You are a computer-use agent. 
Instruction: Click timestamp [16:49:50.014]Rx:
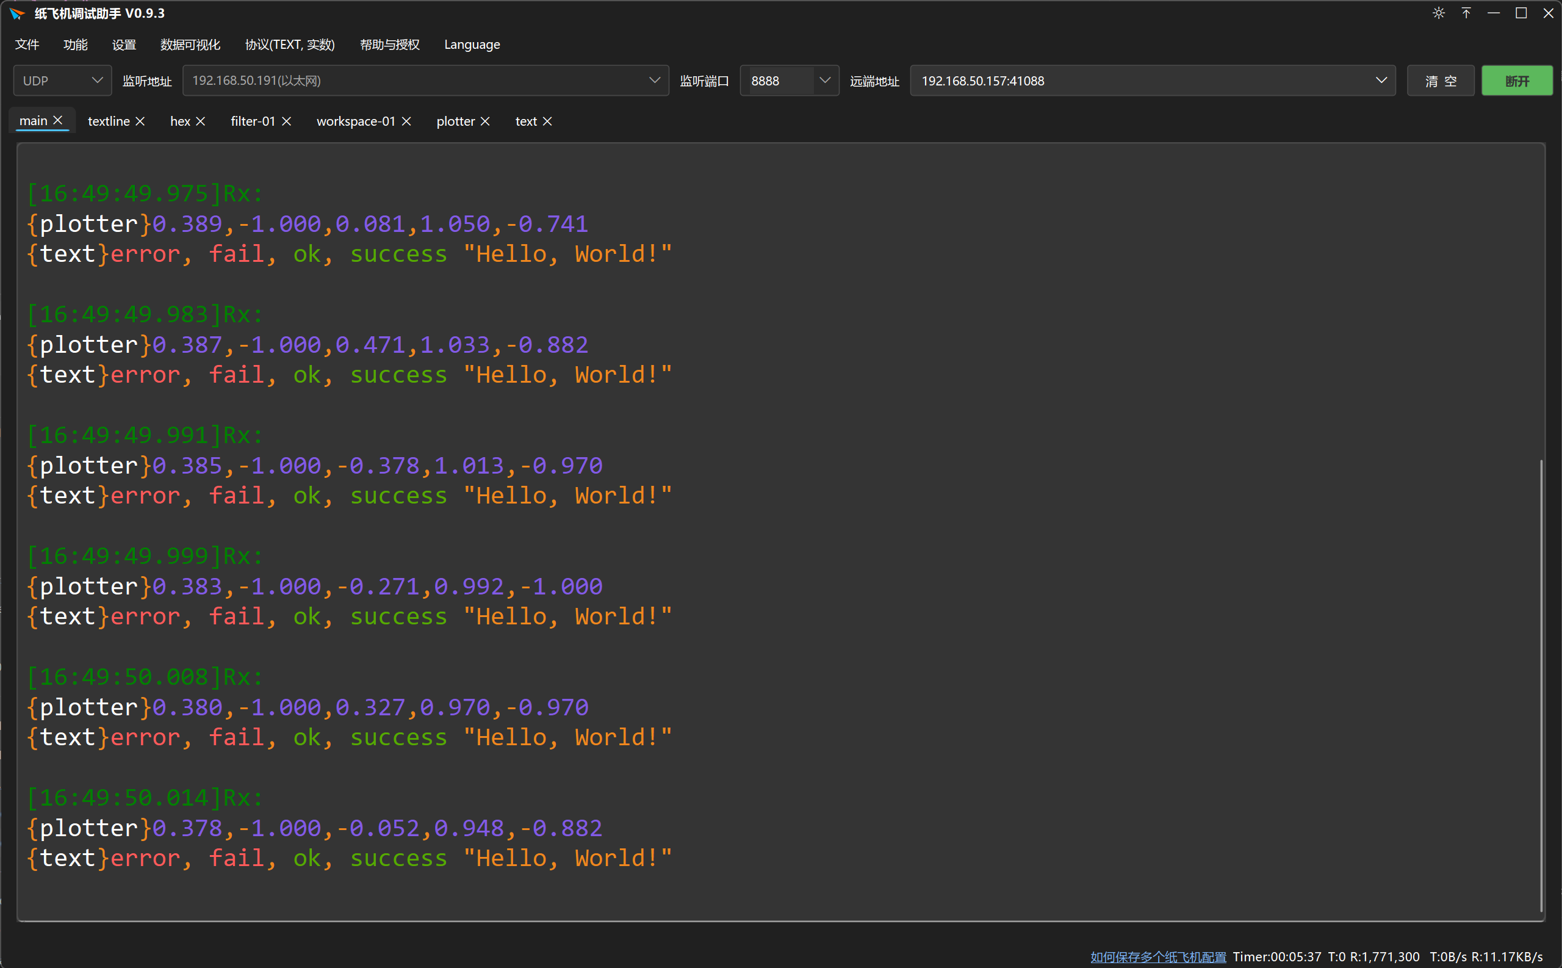point(145,798)
